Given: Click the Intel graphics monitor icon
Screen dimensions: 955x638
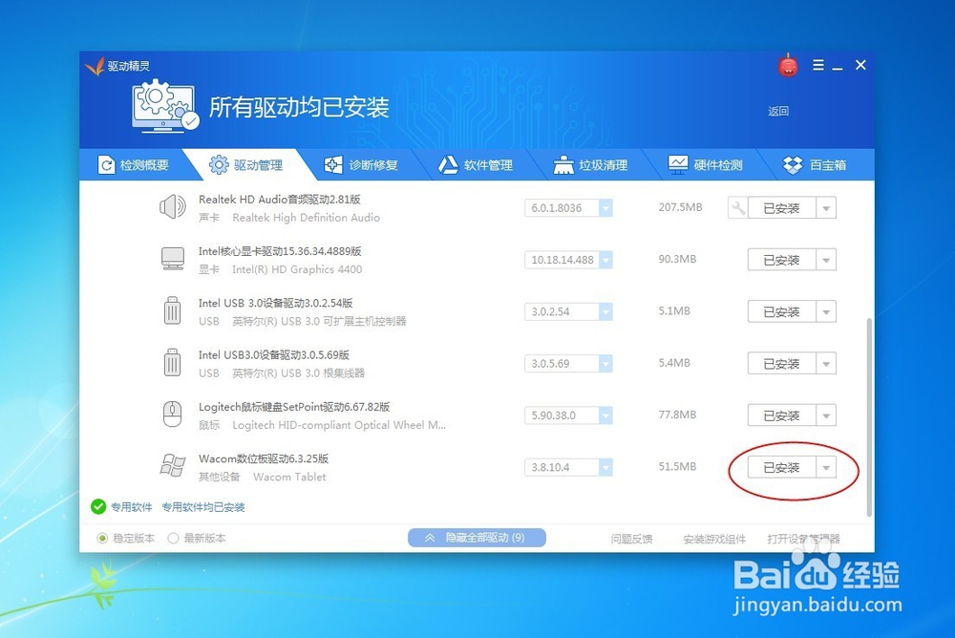Looking at the screenshot, I should 173,259.
